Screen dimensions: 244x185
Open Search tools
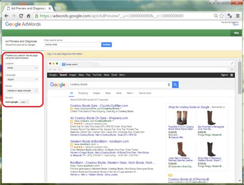(145, 93)
